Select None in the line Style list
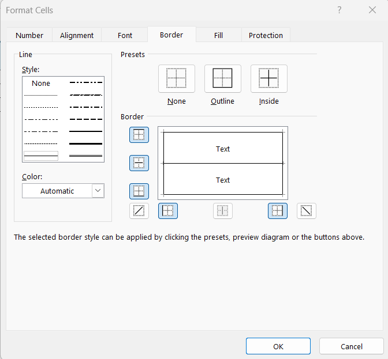 coord(41,83)
